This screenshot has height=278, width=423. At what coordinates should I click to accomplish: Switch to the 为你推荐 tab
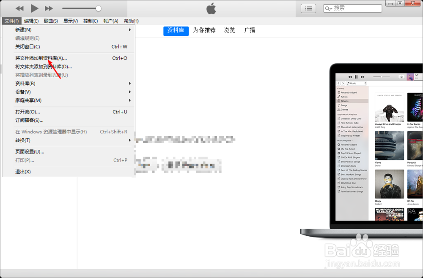click(x=204, y=30)
